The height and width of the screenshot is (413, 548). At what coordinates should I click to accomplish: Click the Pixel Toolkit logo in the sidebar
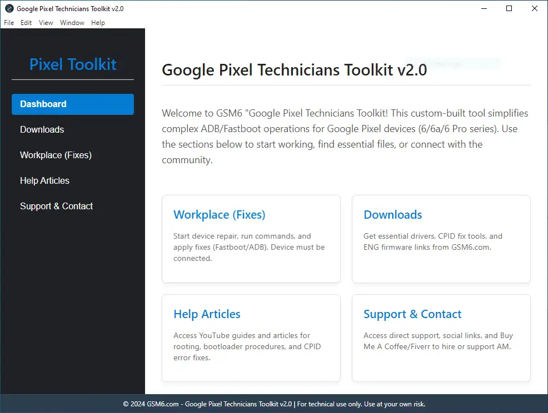pyautogui.click(x=72, y=64)
